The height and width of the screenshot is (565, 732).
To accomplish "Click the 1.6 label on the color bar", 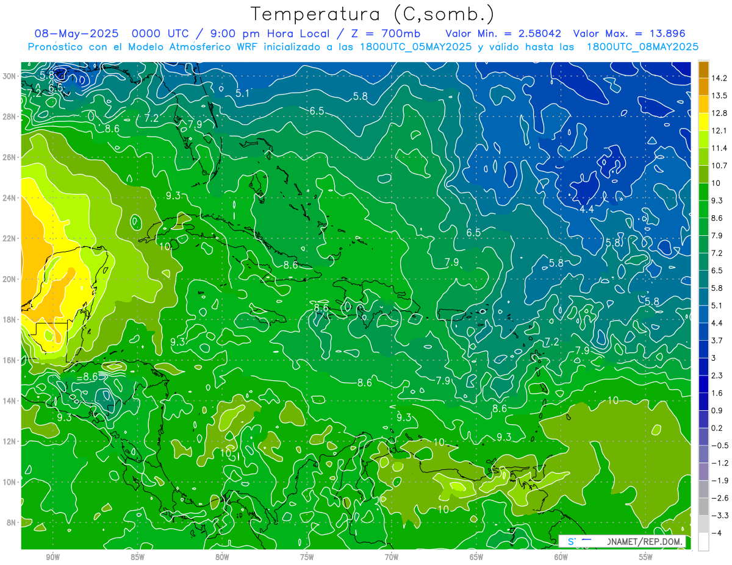I will pos(717,393).
